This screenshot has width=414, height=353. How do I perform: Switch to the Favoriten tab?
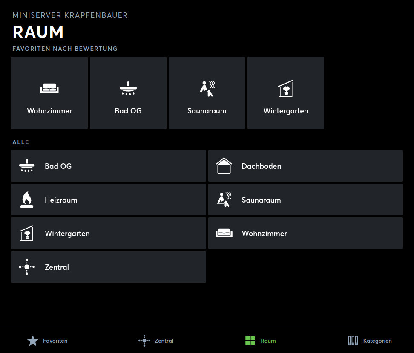[x=55, y=341]
